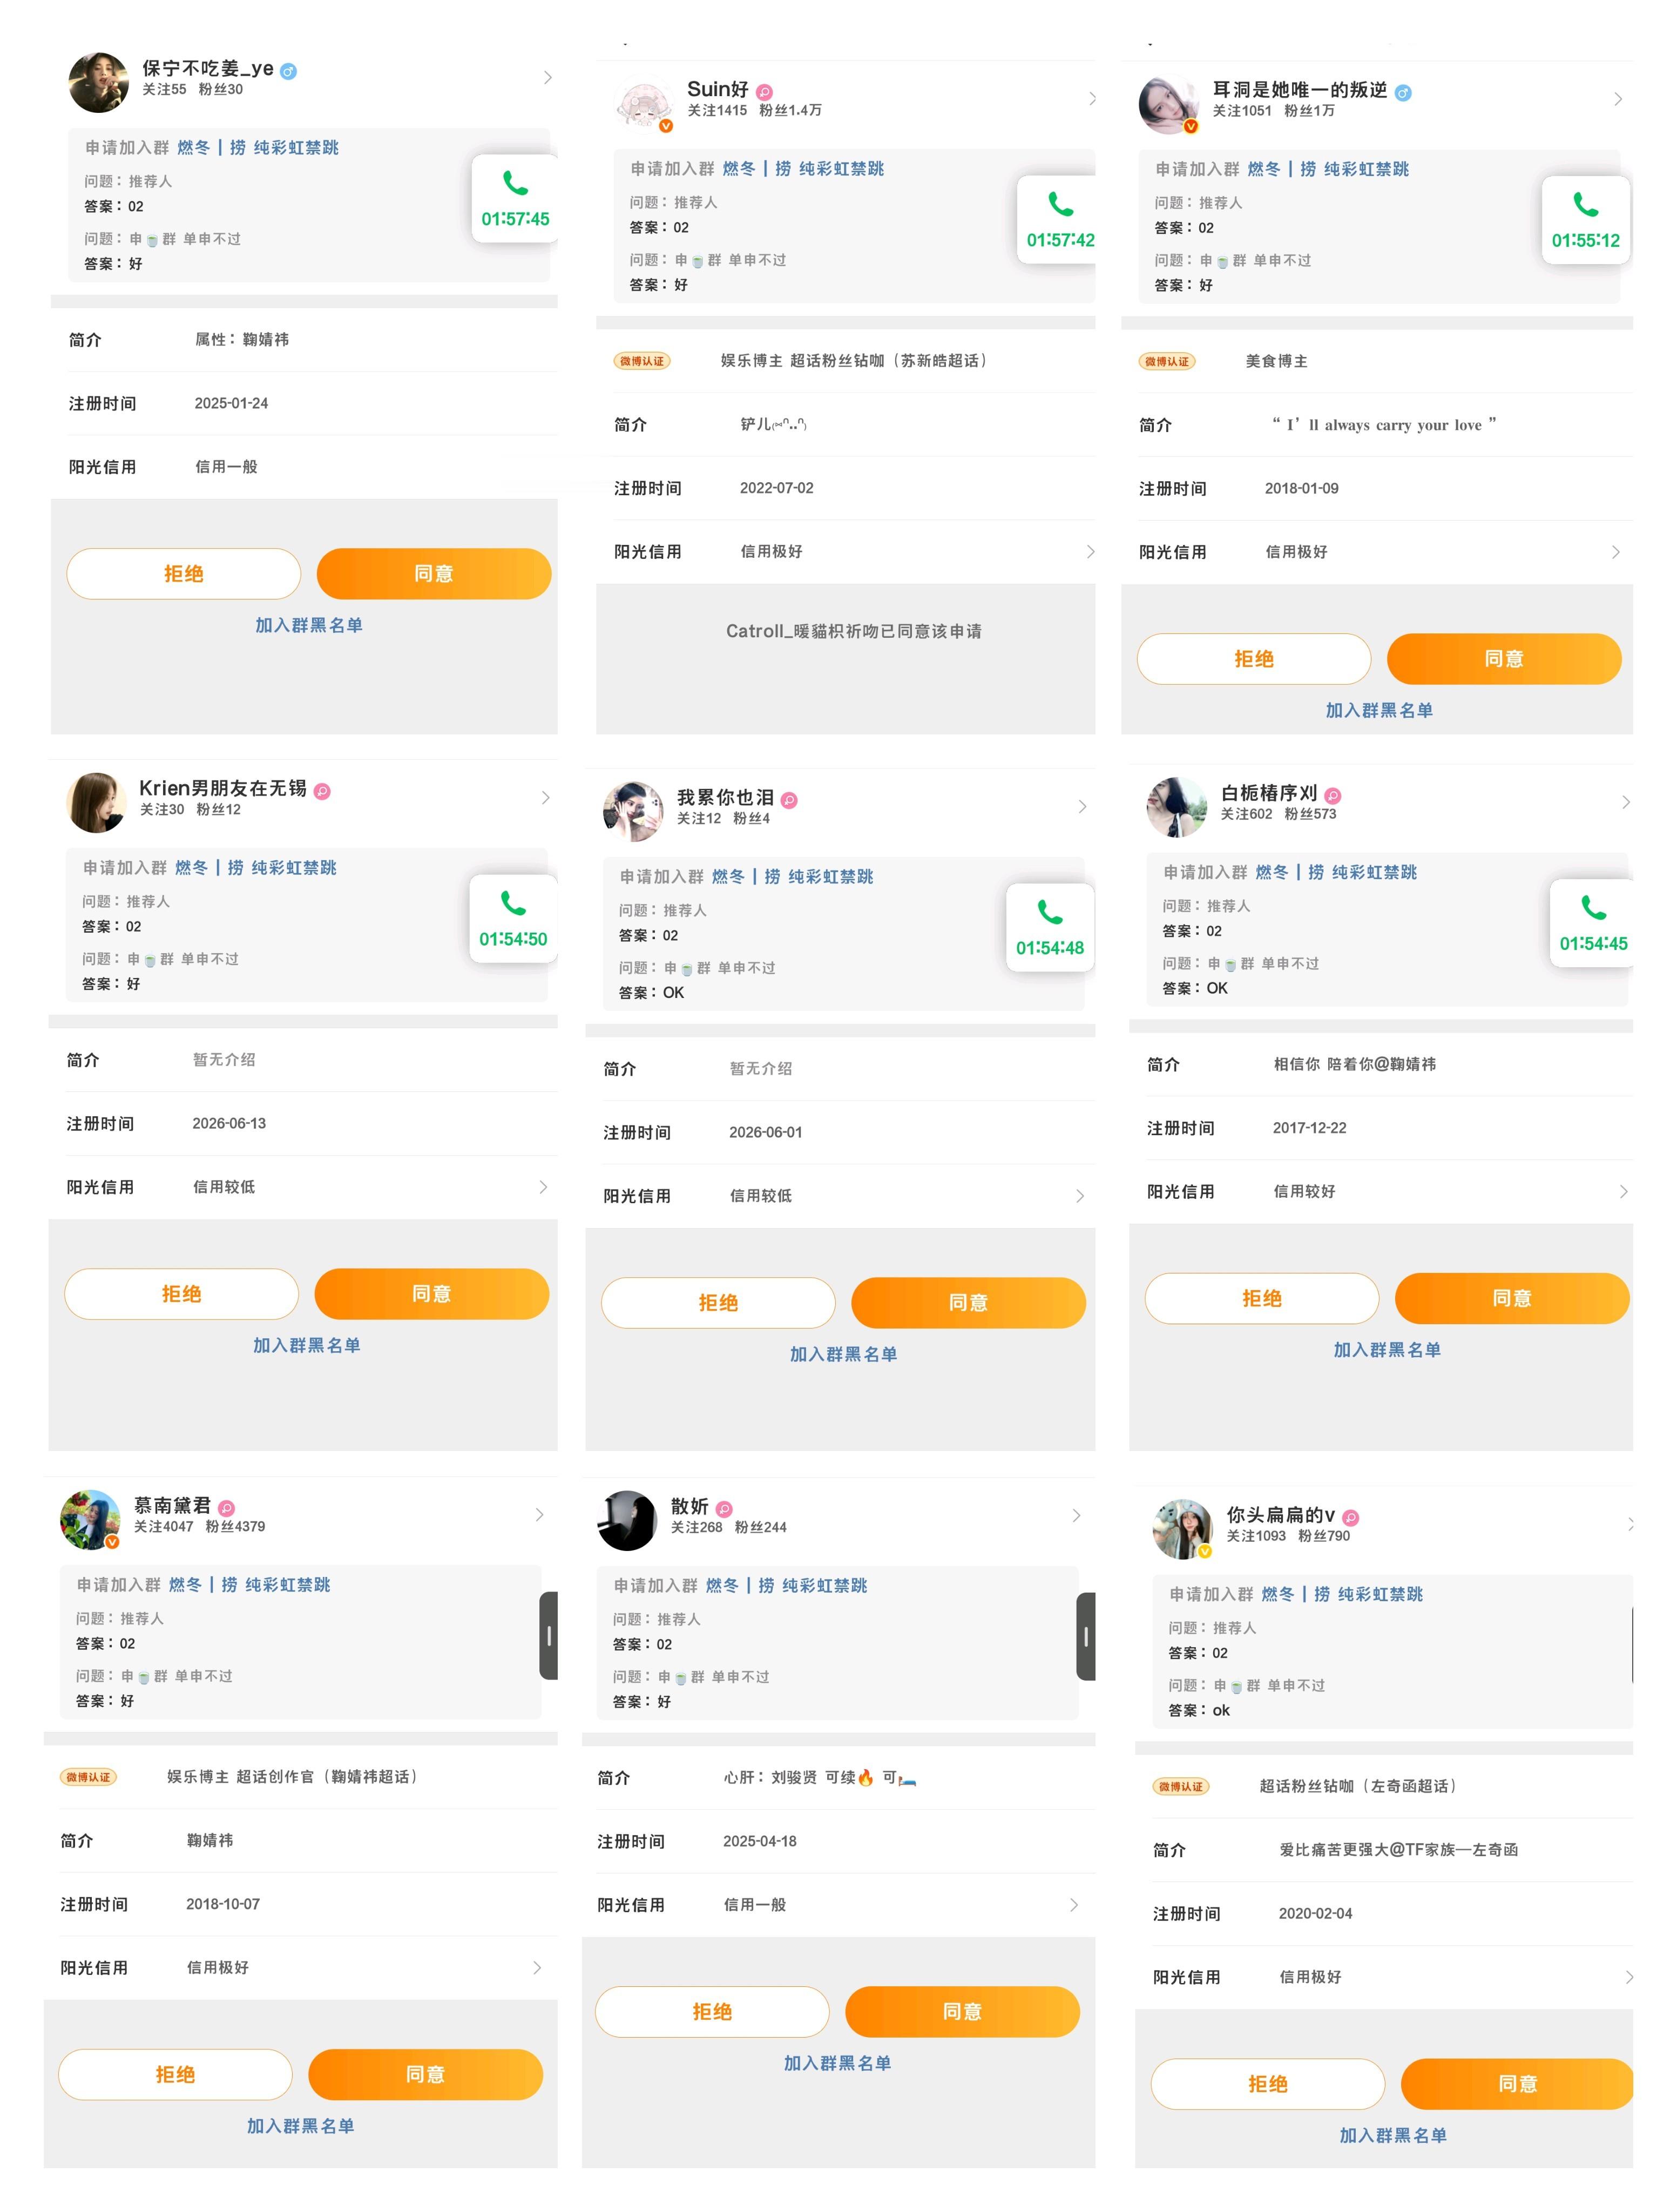The image size is (1677, 2212).
Task: Reject 你头扁扁的v join request
Action: [1267, 2084]
